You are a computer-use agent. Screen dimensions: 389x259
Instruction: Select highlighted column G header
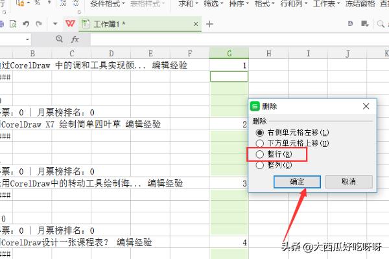pyautogui.click(x=230, y=54)
